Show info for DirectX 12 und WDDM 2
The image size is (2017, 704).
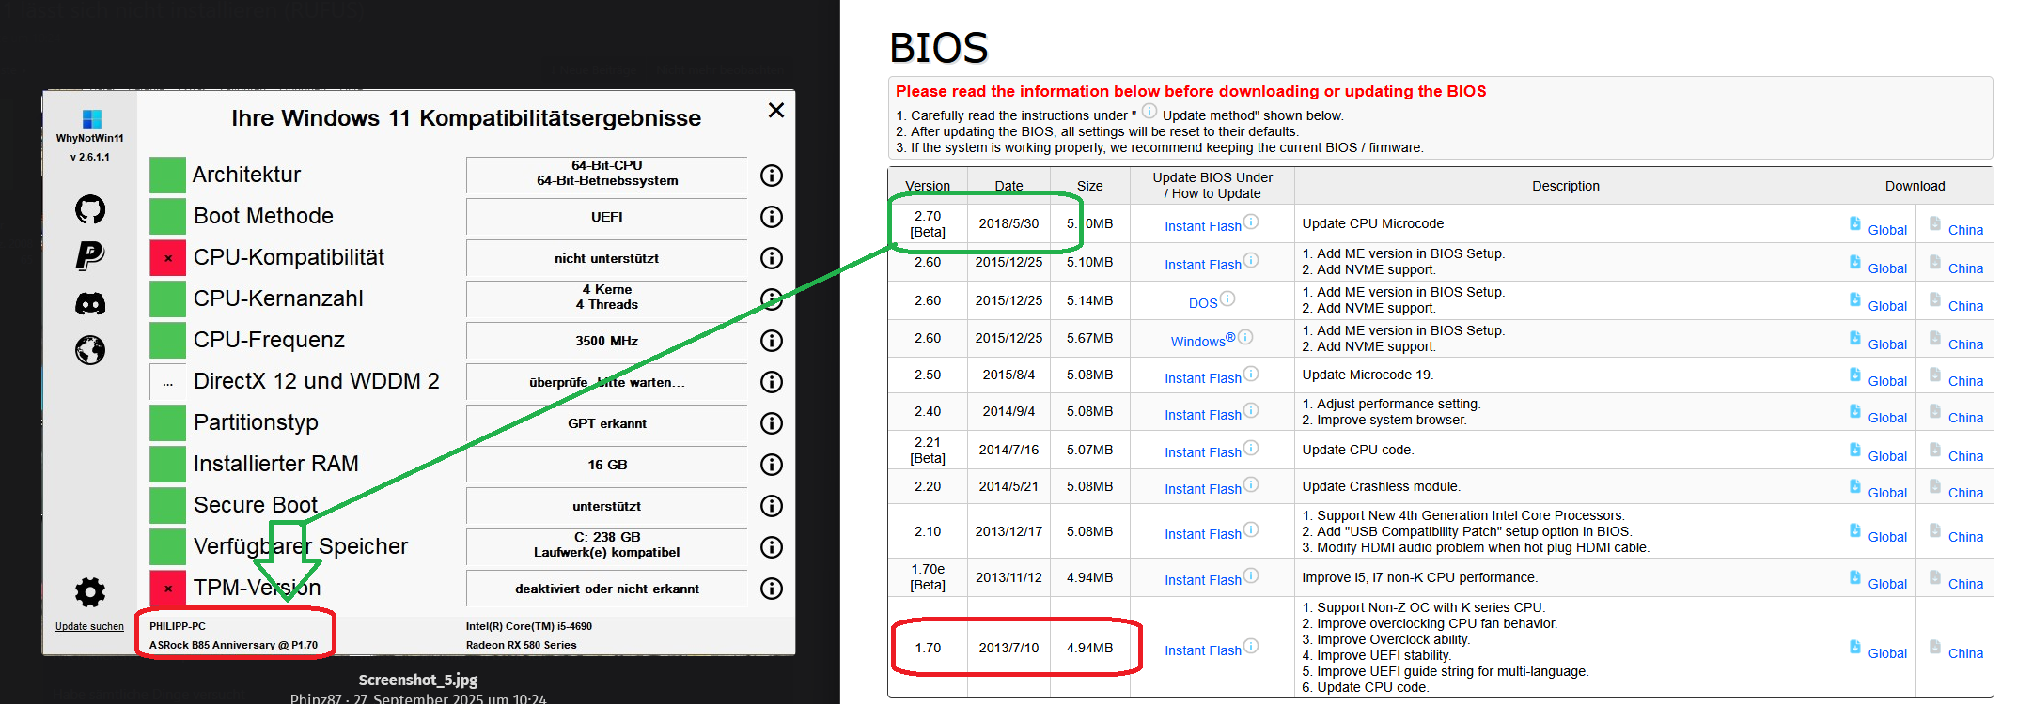click(772, 382)
